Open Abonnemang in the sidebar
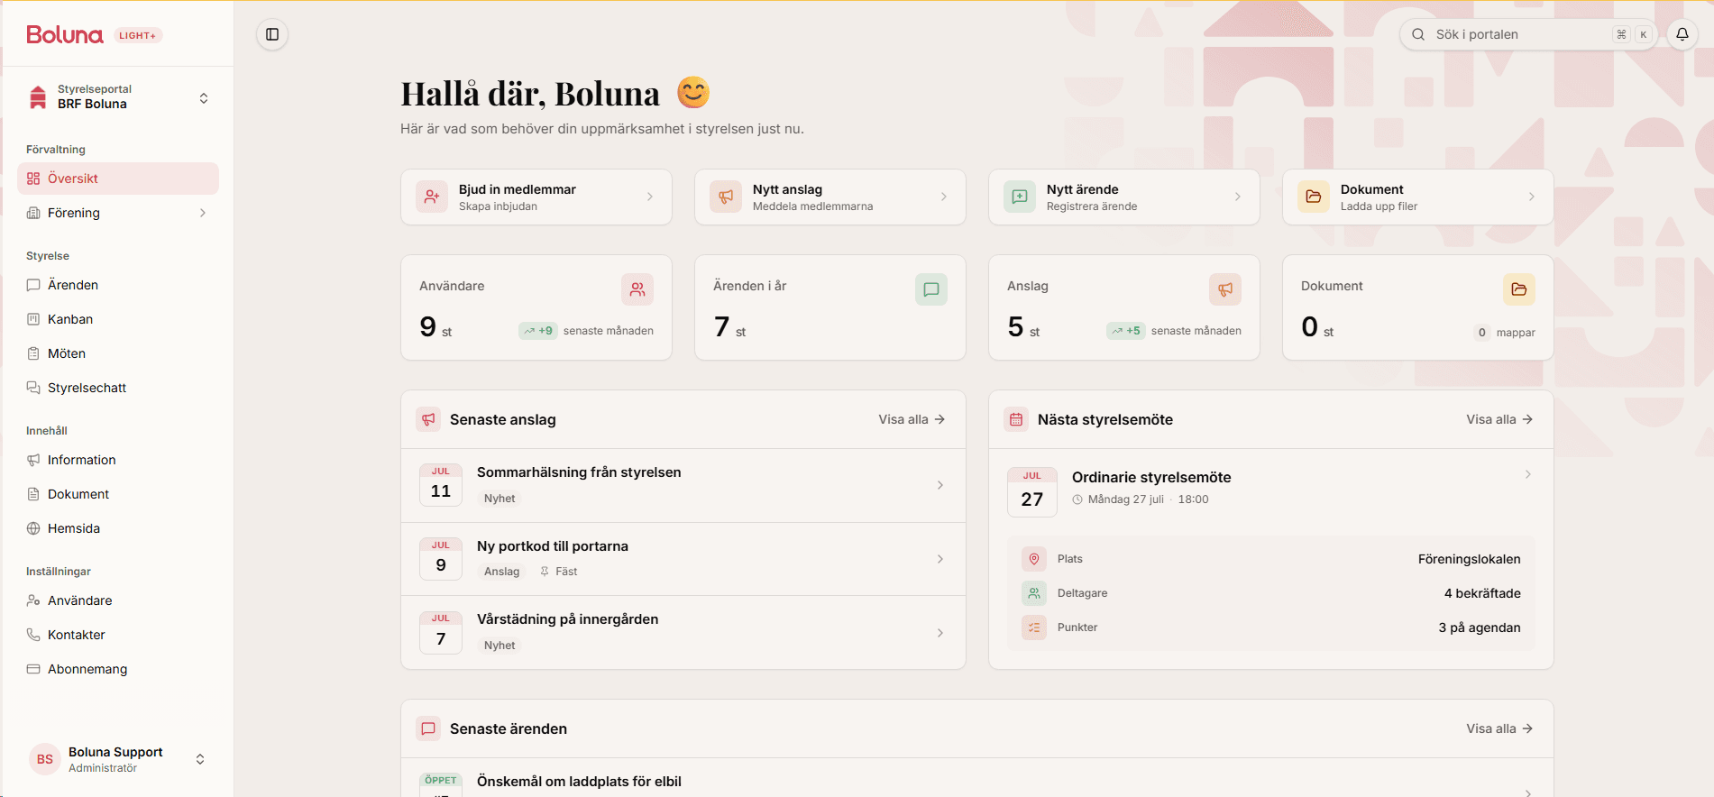1714x797 pixels. pos(118,669)
